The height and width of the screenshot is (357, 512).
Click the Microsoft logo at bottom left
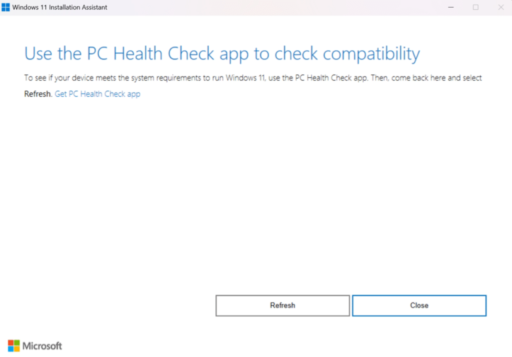(35, 346)
